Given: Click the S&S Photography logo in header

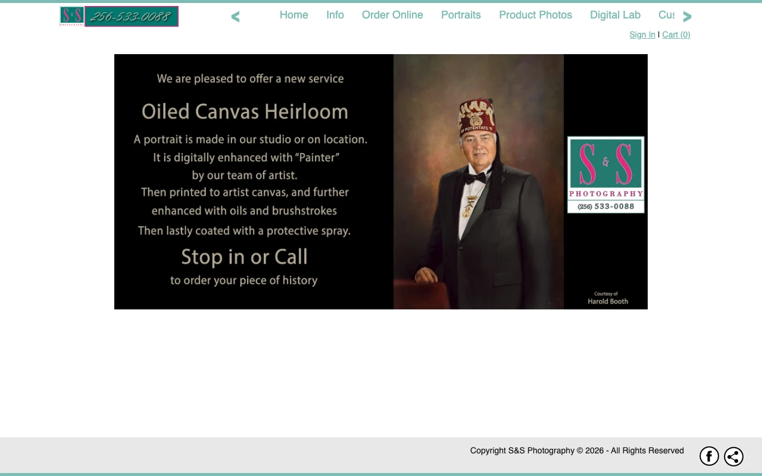Looking at the screenshot, I should (x=71, y=16).
